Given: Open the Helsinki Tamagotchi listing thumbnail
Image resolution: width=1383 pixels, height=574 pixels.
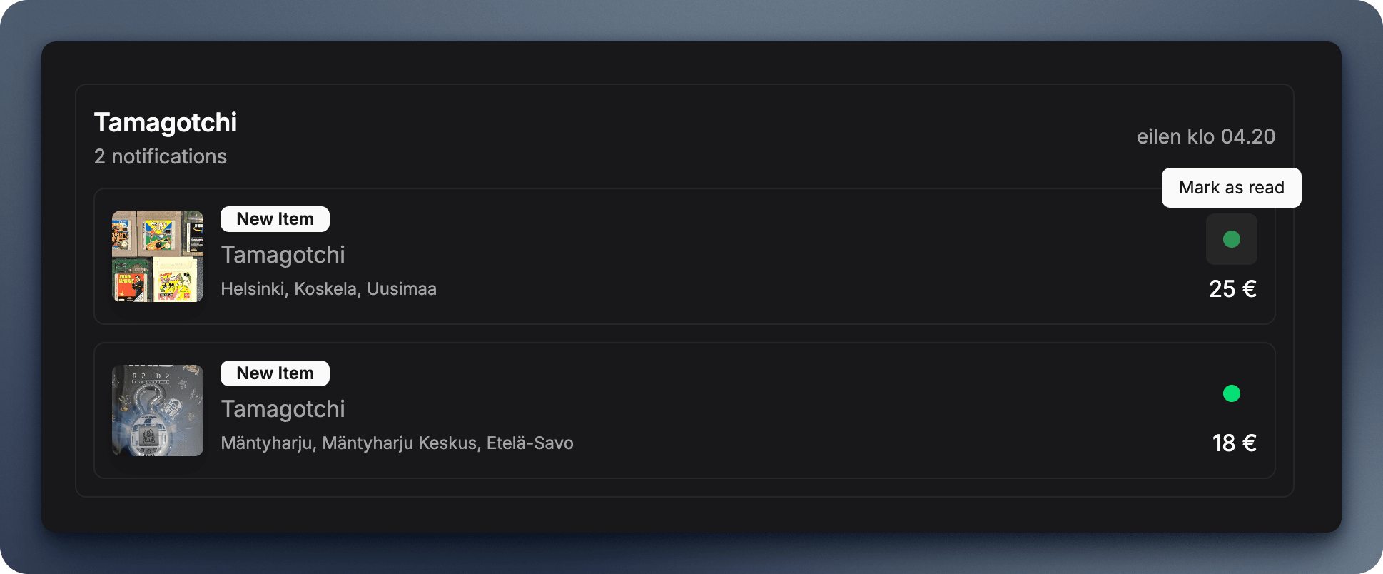Looking at the screenshot, I should pyautogui.click(x=157, y=256).
